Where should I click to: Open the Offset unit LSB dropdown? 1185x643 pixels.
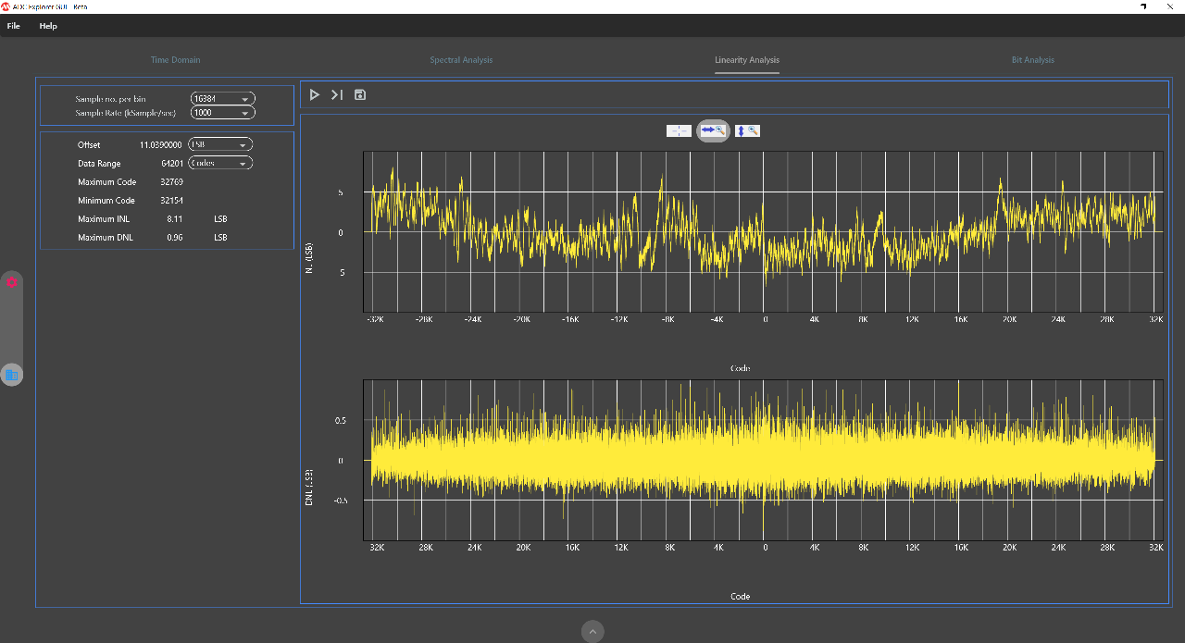pyautogui.click(x=219, y=145)
